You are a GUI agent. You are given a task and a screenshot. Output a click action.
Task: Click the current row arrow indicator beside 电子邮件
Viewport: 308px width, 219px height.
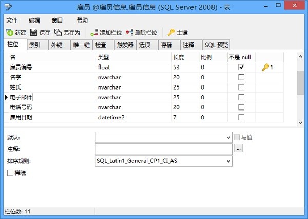click(6, 97)
